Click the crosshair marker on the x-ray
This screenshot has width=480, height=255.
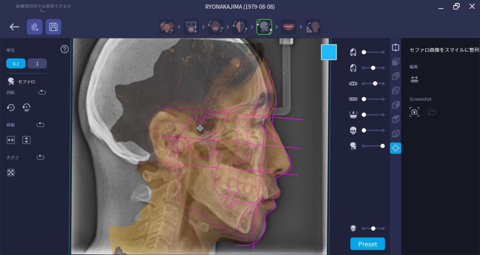(x=200, y=128)
